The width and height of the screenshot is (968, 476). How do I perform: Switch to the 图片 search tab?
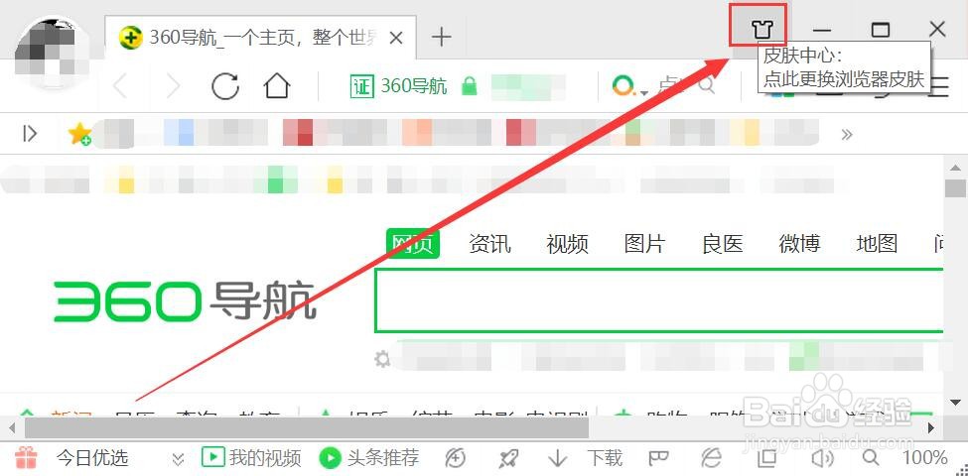tap(644, 244)
